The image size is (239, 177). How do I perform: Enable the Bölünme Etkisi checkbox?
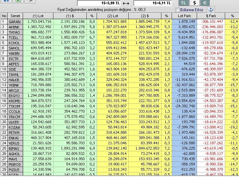177,10
